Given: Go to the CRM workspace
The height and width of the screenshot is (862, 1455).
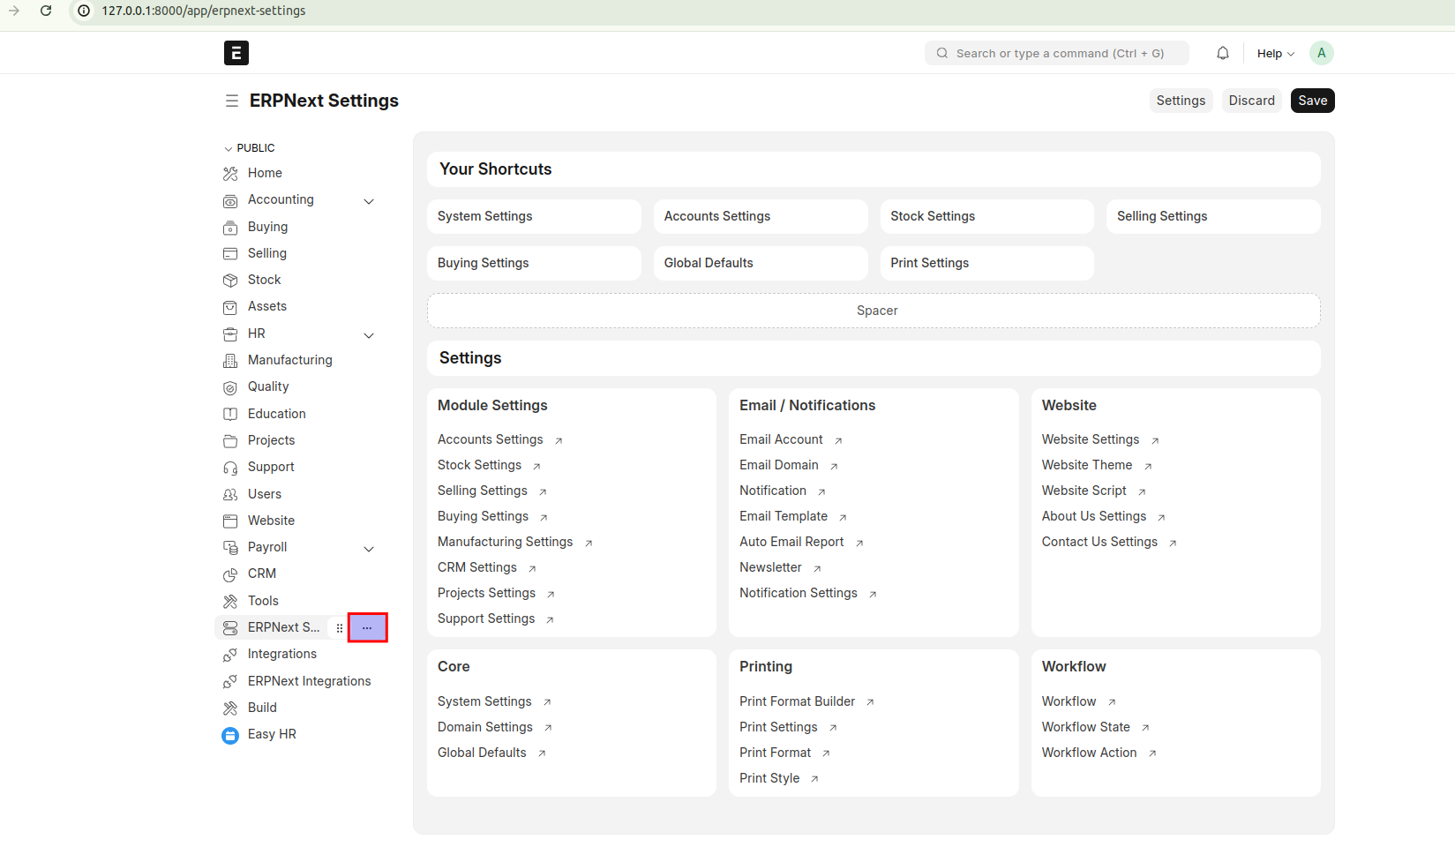Looking at the screenshot, I should tap(262, 573).
